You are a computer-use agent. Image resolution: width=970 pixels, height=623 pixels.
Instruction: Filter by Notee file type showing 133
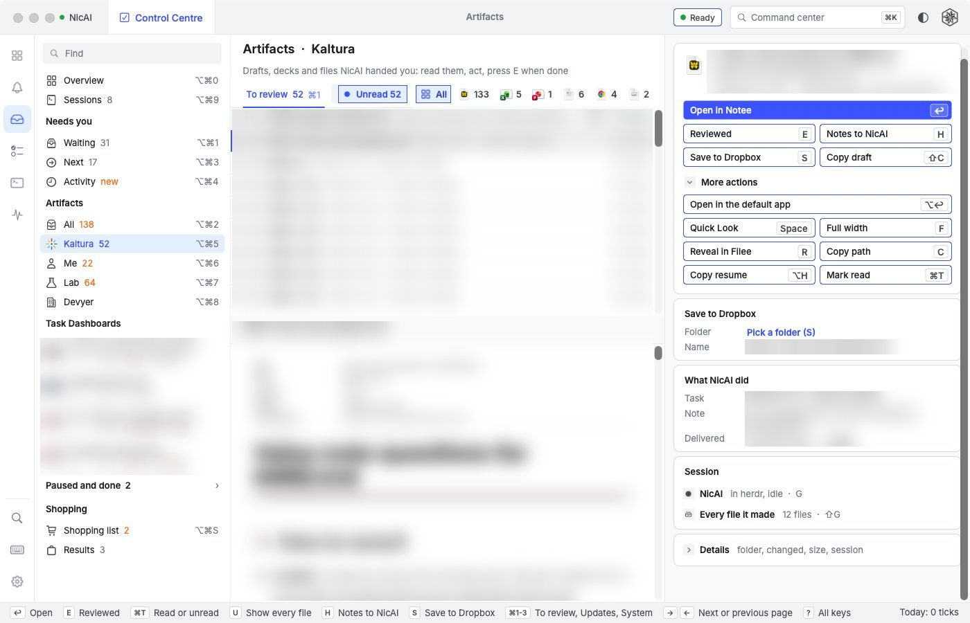(x=475, y=94)
